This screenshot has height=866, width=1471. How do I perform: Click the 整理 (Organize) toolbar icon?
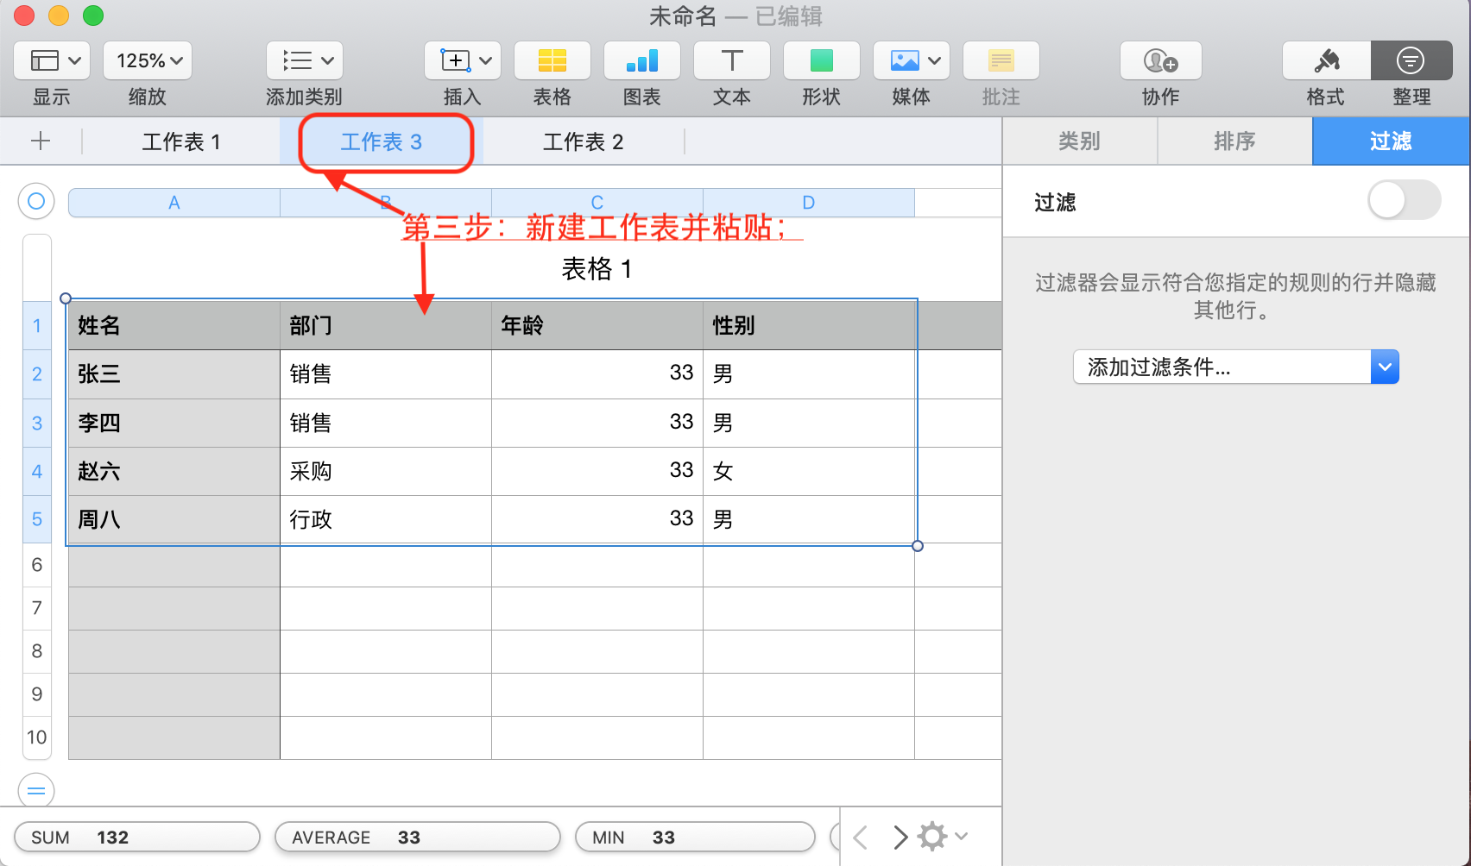click(x=1411, y=61)
